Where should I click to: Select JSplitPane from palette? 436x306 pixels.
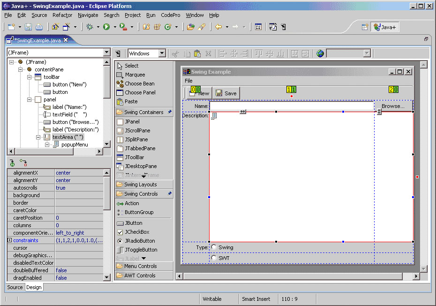[x=132, y=139]
